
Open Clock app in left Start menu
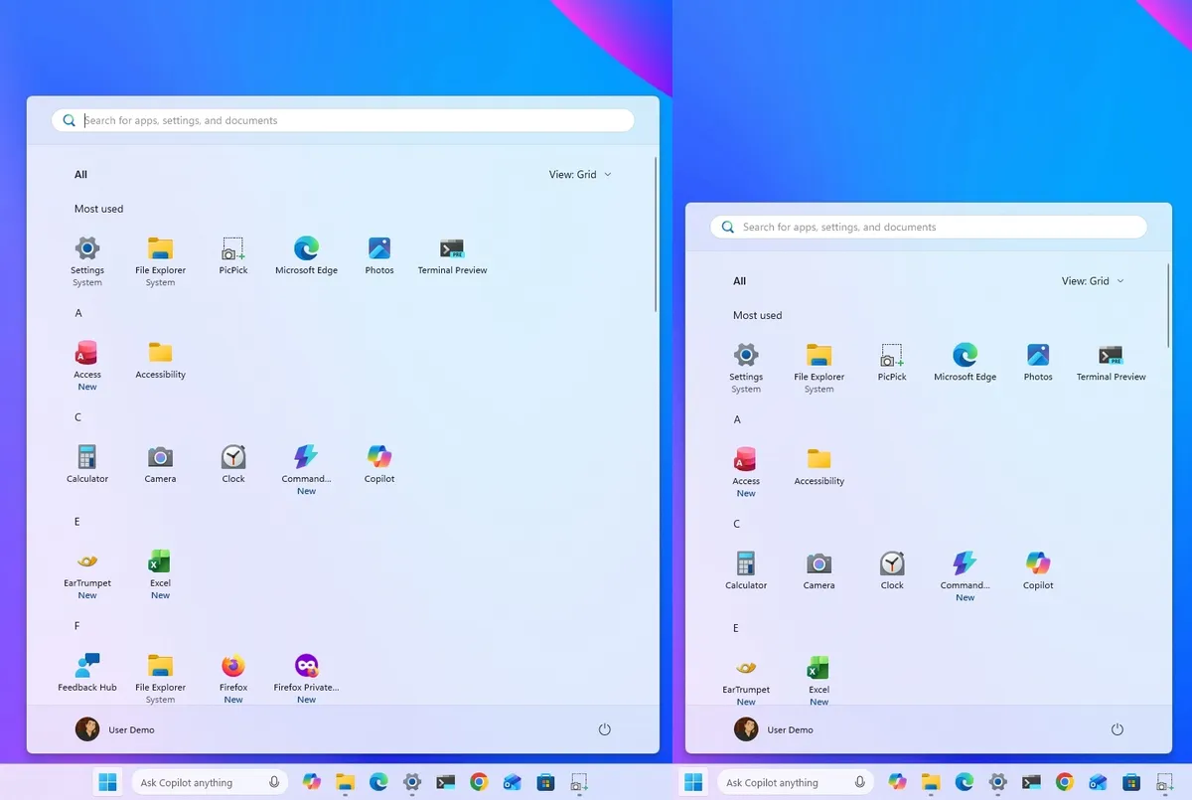233,464
